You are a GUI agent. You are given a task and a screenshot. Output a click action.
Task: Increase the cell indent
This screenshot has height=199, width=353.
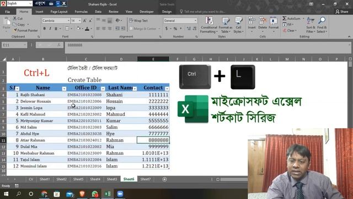coord(123,29)
